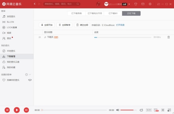Switch to mini player mode icon

pos(159,4)
